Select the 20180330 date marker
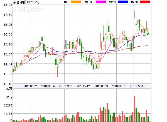The height and width of the screenshot is (122, 167). tap(65, 86)
